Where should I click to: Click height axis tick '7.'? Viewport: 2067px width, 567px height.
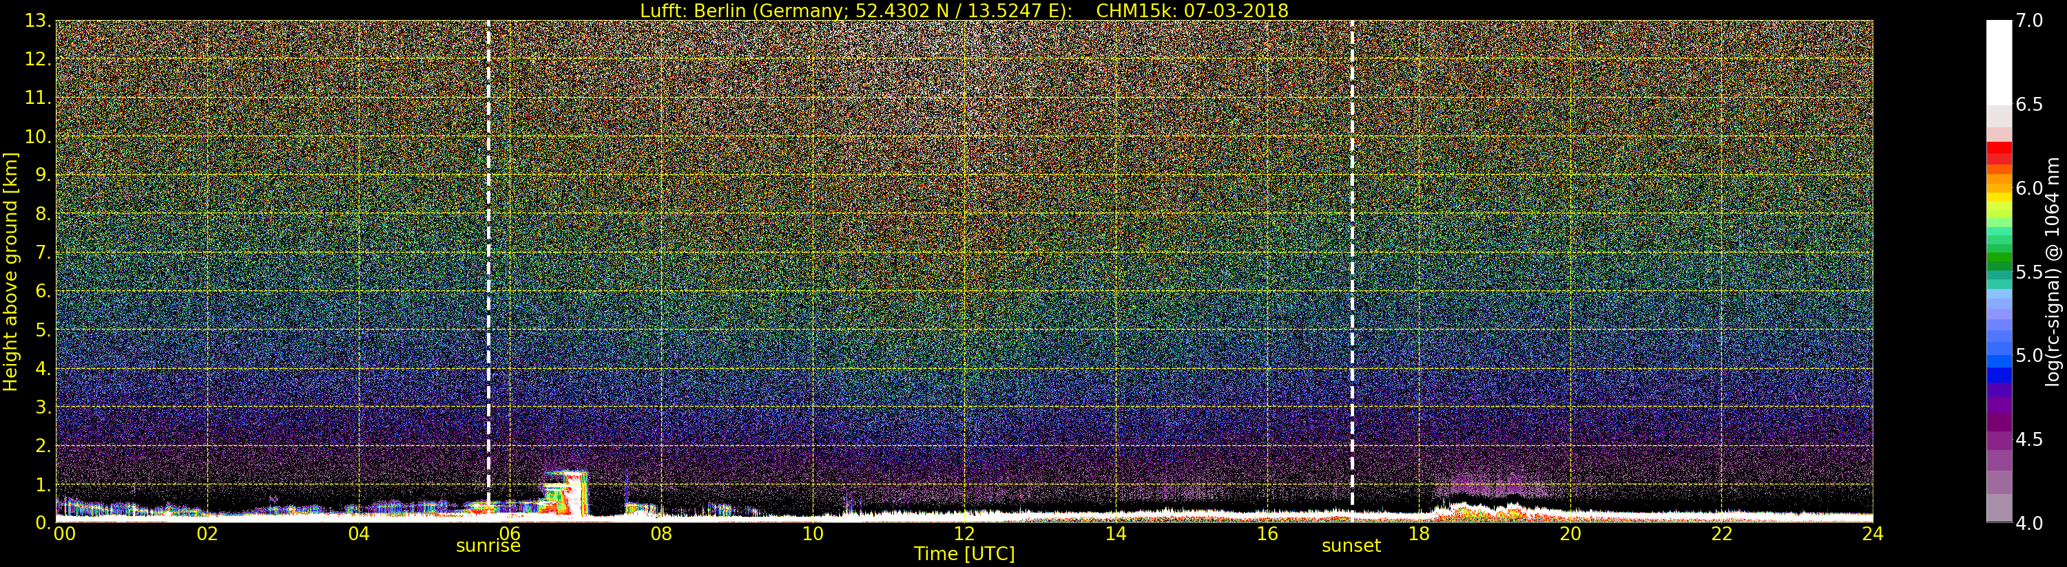coord(43,253)
